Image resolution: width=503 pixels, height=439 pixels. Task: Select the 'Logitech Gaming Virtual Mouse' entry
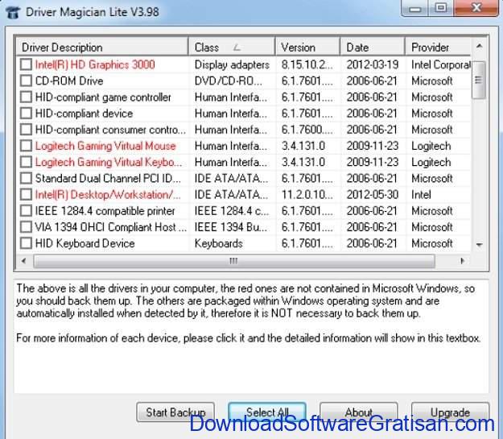[105, 146]
